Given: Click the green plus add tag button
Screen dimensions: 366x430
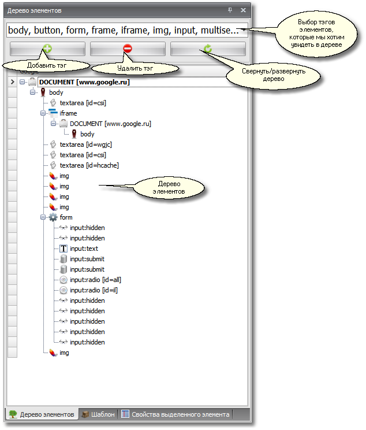Looking at the screenshot, I should coord(47,49).
